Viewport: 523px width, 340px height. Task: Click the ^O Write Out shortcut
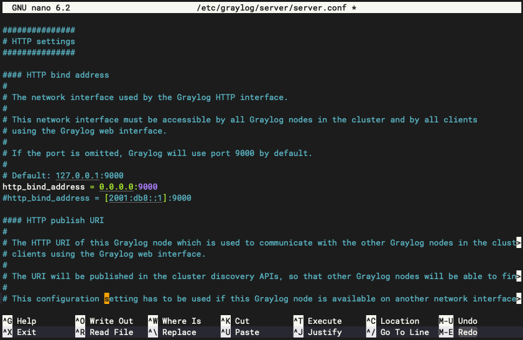click(x=104, y=321)
